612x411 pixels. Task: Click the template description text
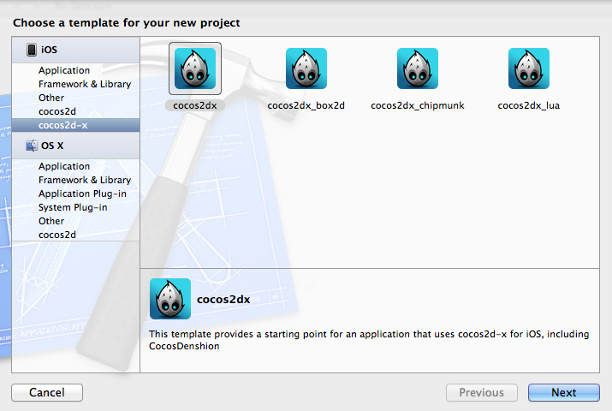click(x=369, y=340)
